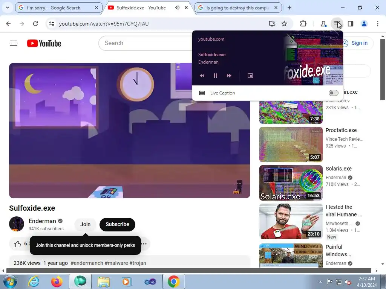
Task: Switch to the "i'm sorry." Google Search tab
Action: [58, 8]
